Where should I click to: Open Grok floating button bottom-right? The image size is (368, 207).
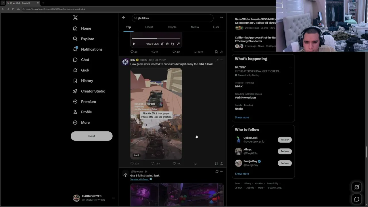point(357,187)
